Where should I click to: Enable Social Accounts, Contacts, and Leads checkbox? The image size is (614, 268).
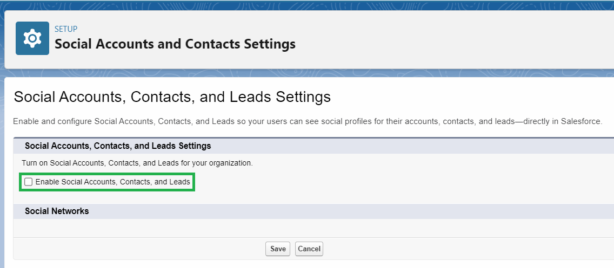click(x=29, y=182)
